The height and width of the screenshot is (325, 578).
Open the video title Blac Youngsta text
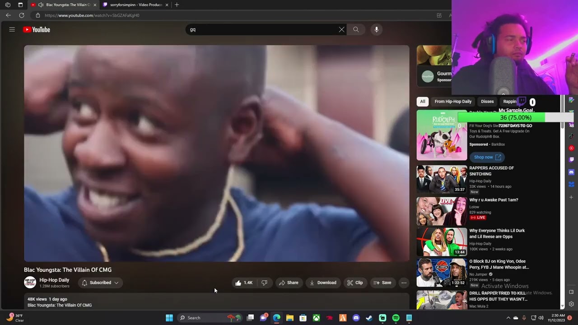tap(68, 269)
